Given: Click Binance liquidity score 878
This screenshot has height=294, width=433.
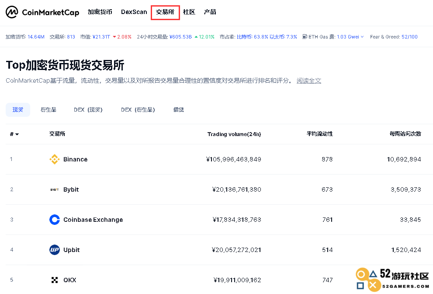Looking at the screenshot, I should coord(327,159).
